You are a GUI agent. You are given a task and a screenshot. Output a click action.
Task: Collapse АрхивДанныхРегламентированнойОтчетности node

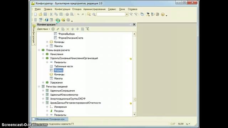[43, 103]
